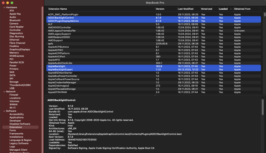Open the Disabled Software entry
Screen dimensions: 266x153
point(20,124)
